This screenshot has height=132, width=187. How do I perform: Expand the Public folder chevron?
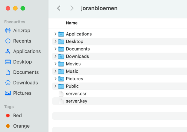[x=55, y=86]
